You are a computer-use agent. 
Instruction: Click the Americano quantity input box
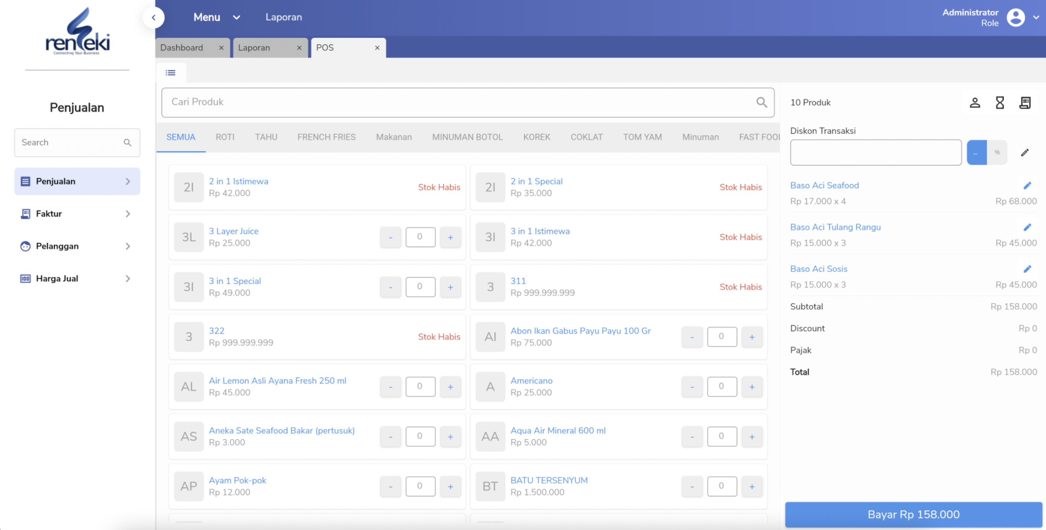pyautogui.click(x=722, y=387)
